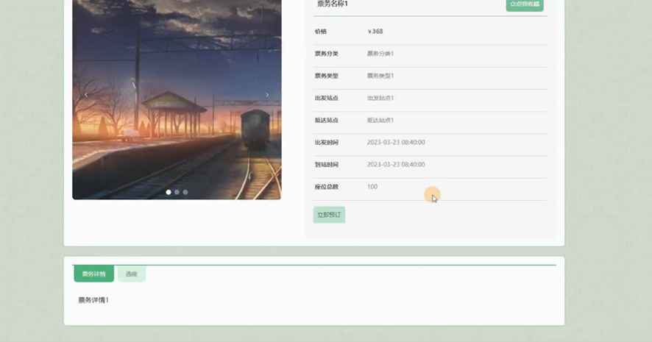Click the seat total value 100
This screenshot has height=342, width=652.
pos(372,187)
